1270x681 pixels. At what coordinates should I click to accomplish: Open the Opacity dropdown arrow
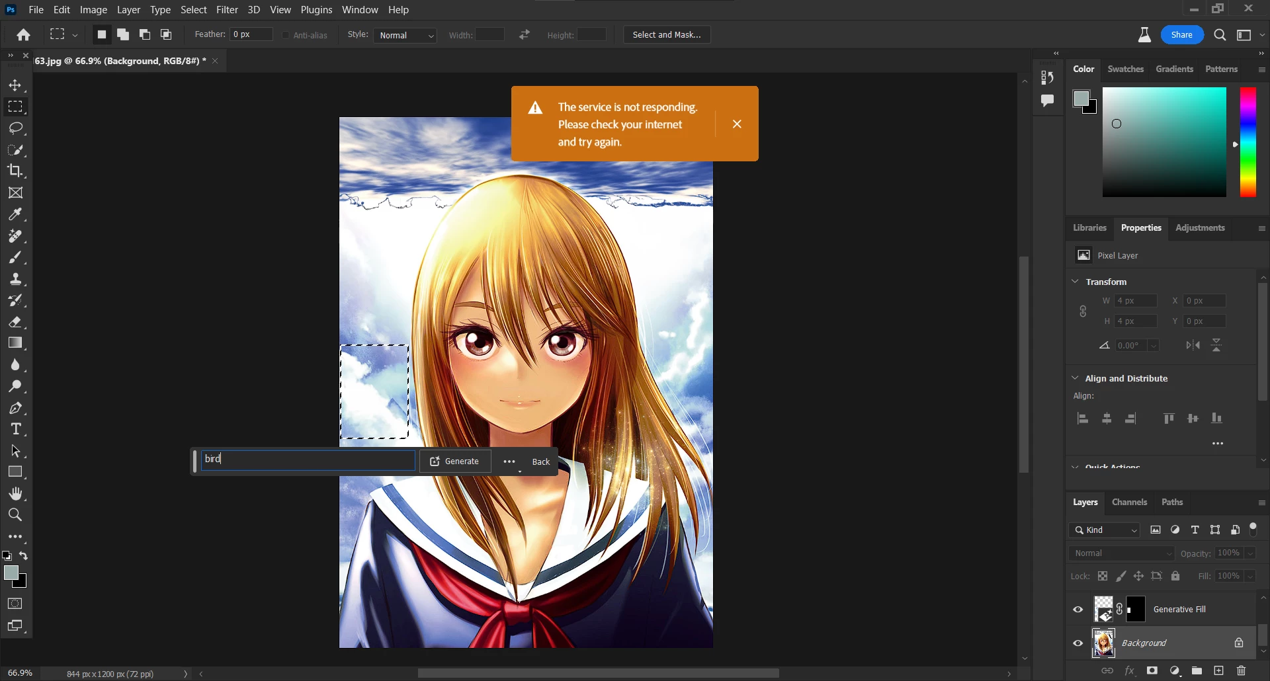[1250, 553]
